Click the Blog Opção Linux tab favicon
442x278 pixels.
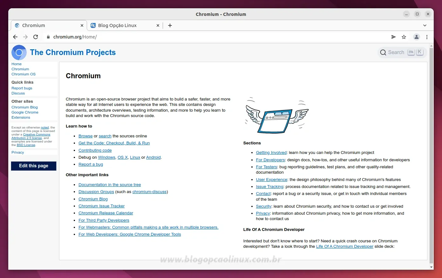[x=93, y=25]
